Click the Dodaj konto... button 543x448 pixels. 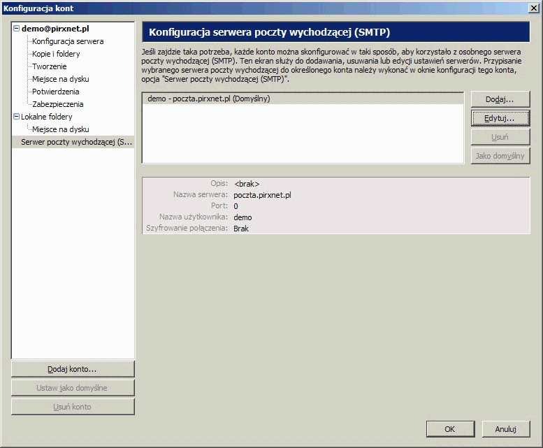(72, 369)
